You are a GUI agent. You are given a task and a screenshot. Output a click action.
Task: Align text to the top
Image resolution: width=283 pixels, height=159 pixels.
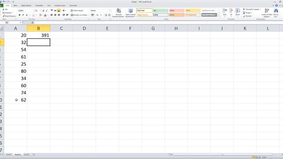52,11
